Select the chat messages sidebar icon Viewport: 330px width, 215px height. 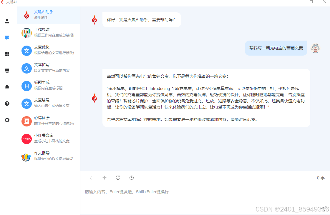(x=7, y=38)
